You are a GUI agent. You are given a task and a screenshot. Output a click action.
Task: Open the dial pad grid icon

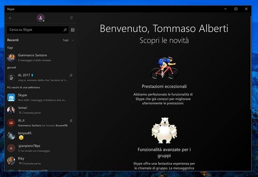(72, 18)
